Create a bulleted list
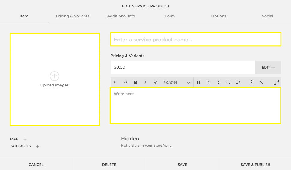 point(218,82)
